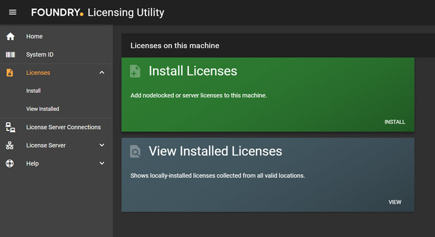Open the hamburger menu icon
The image size is (435, 237).
click(x=13, y=12)
